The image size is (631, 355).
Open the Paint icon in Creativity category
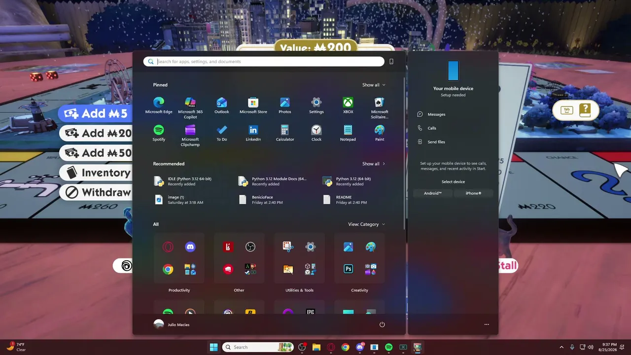coord(371,247)
